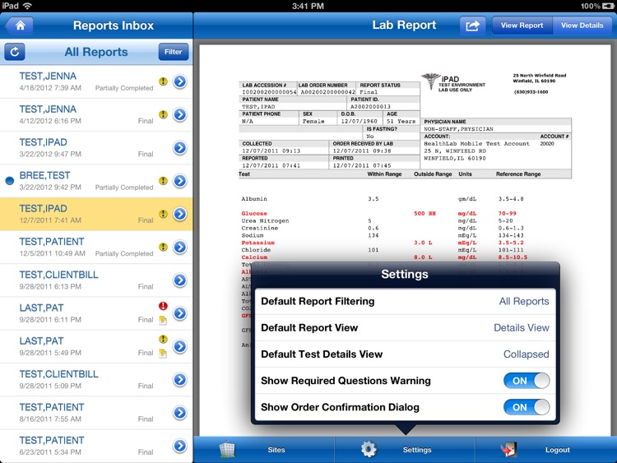Tap battery indicator in status bar
617x463 pixels.
point(608,6)
